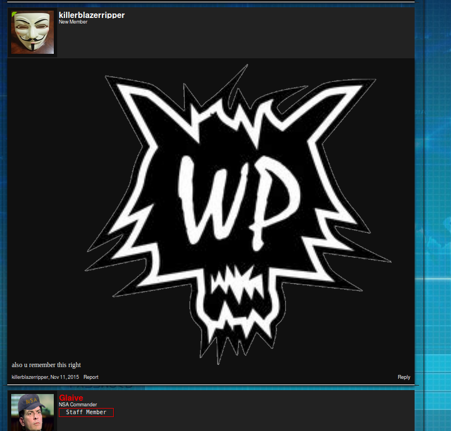Reply to killerblazerripper's post
This screenshot has width=451, height=431.
(404, 377)
